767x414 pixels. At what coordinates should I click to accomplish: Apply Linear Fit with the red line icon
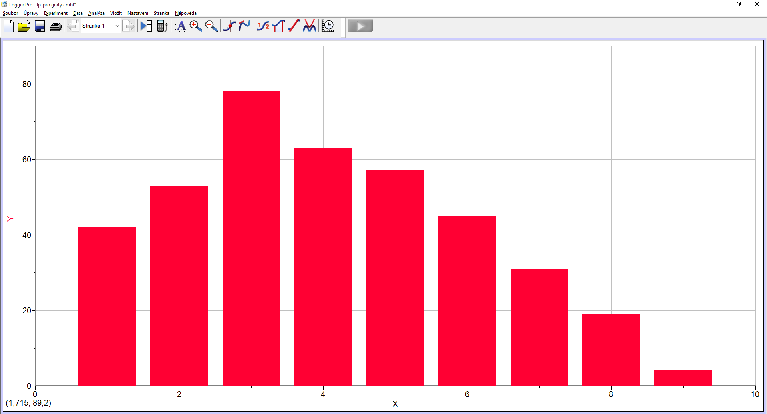pos(294,26)
